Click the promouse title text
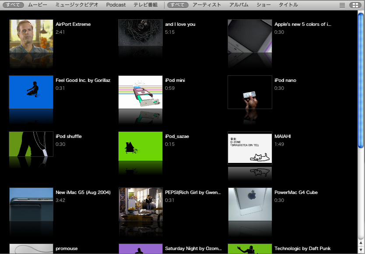365x254 pixels. [67, 249]
